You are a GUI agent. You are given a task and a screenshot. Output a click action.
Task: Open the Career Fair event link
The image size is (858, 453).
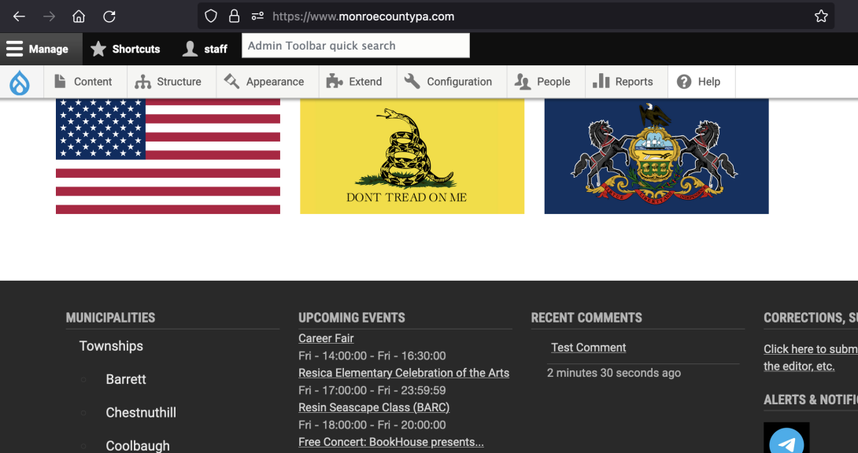coord(326,338)
